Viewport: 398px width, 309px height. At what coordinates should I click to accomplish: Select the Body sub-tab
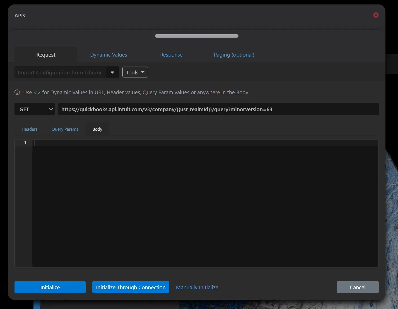pos(97,129)
